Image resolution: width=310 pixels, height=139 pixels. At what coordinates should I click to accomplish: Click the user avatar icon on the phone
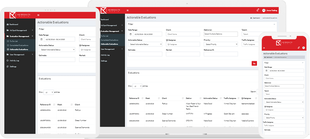[304, 48]
